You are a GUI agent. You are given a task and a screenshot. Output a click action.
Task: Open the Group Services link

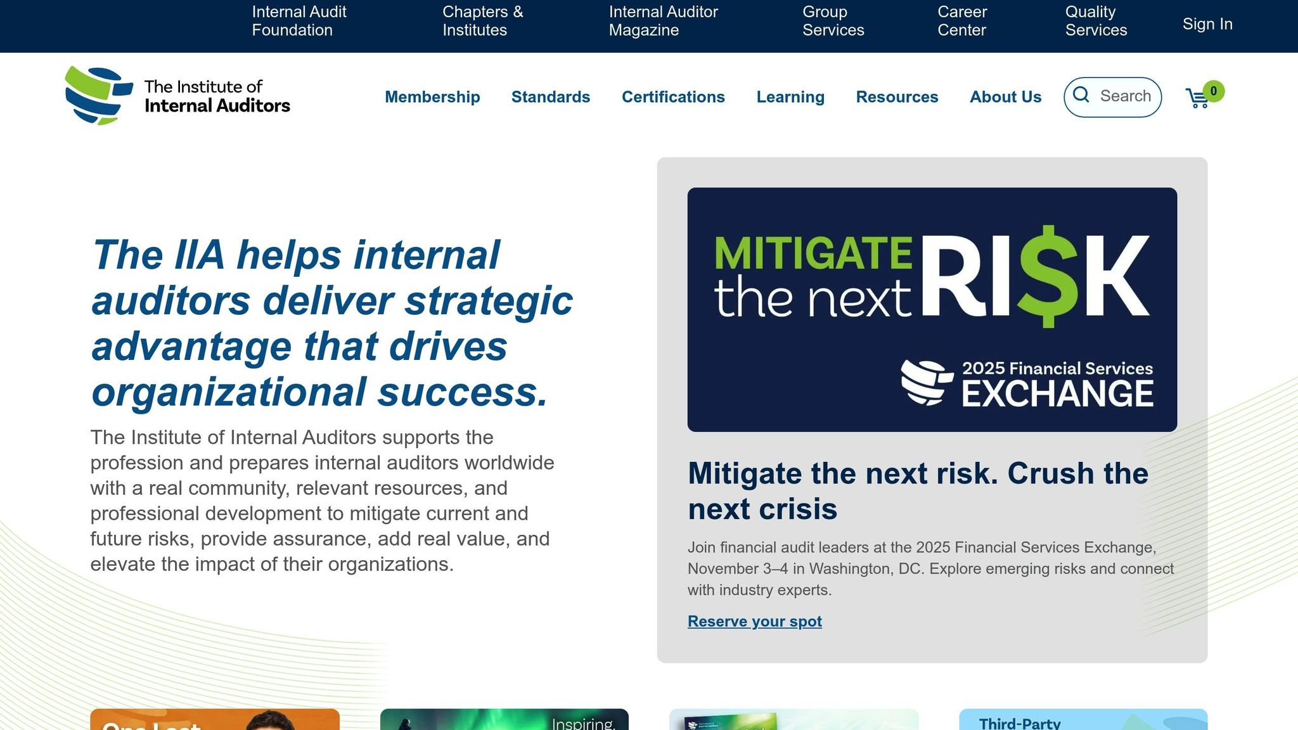coord(833,21)
